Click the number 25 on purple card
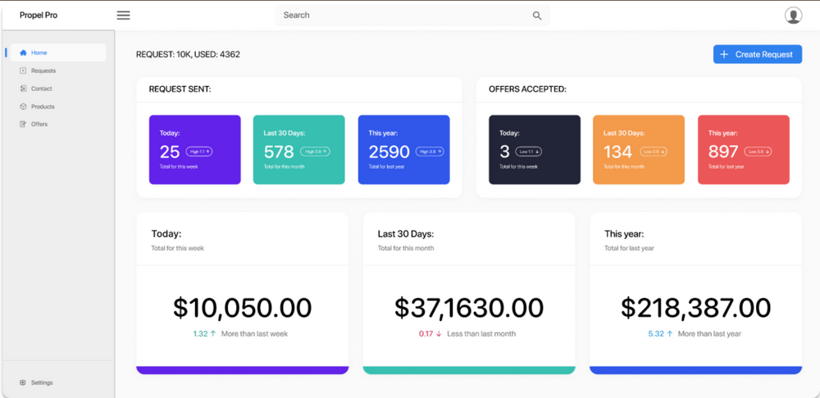This screenshot has width=820, height=398. (170, 152)
